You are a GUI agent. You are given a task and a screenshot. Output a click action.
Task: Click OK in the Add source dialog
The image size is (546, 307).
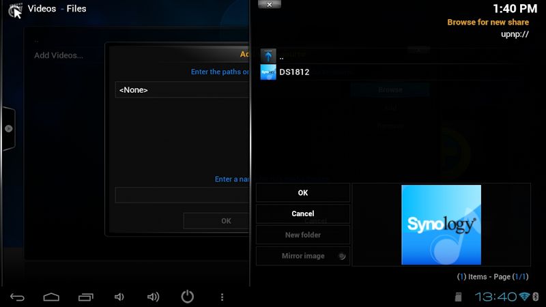216,221
